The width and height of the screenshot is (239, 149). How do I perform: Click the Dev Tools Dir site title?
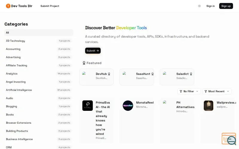pos(22,6)
